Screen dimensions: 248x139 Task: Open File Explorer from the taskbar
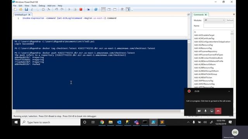(x=110, y=122)
